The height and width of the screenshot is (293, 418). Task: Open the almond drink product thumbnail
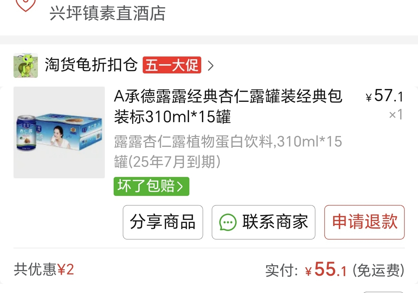click(59, 132)
